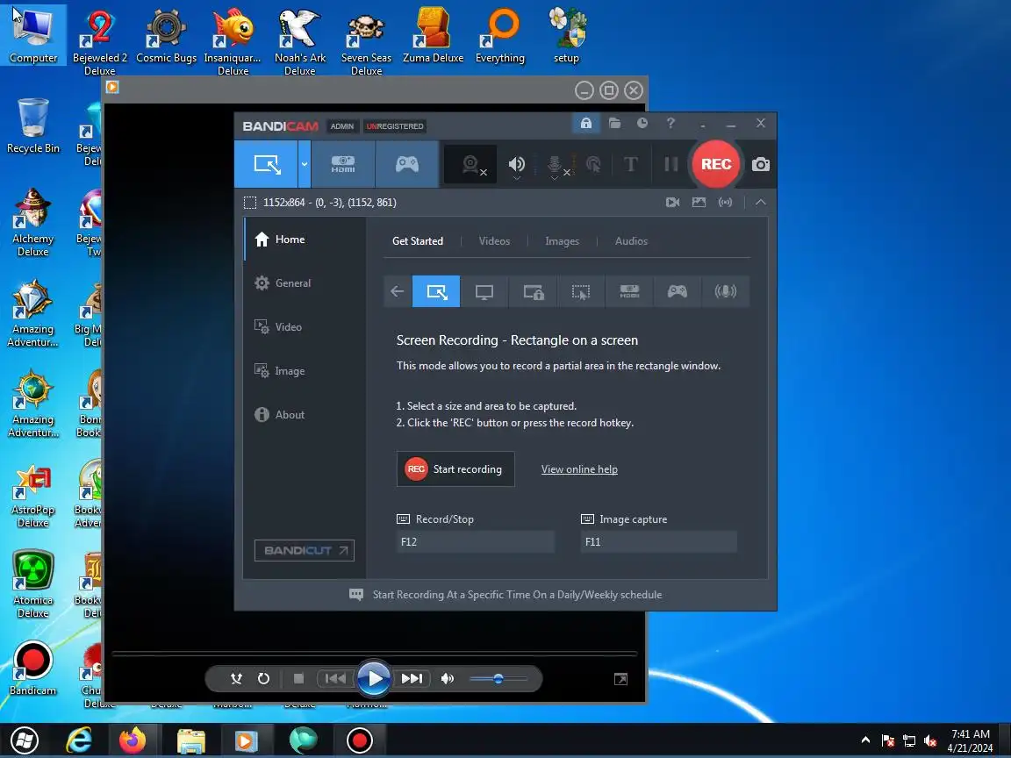
Task: Select audio only microphone mode icon
Action: tap(726, 291)
